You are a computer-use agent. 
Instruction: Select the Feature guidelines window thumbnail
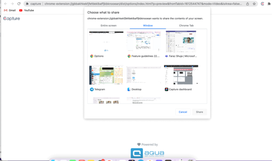coord(144,44)
